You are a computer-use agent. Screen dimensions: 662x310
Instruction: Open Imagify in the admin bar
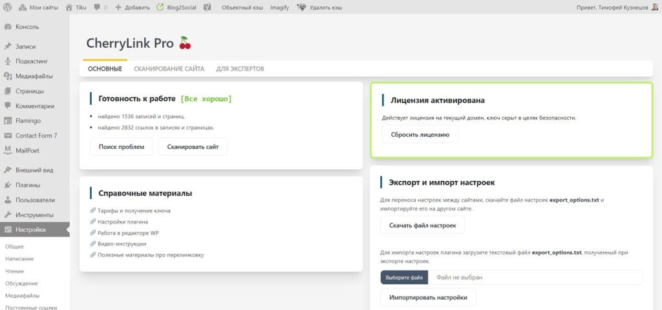point(279,7)
